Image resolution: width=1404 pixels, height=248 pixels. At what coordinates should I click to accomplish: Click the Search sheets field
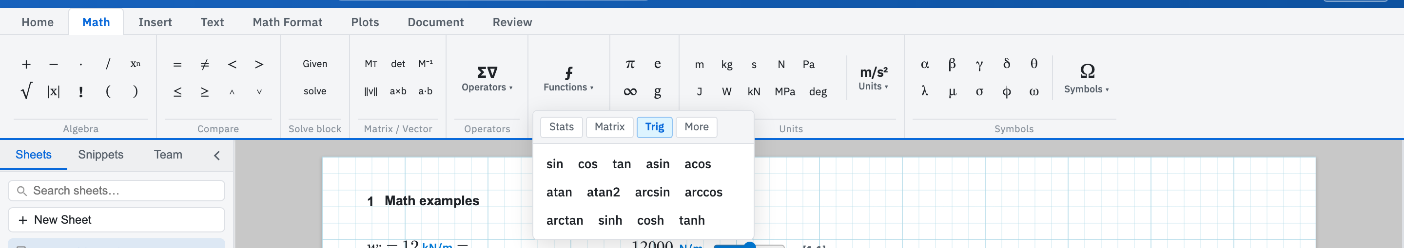(117, 191)
